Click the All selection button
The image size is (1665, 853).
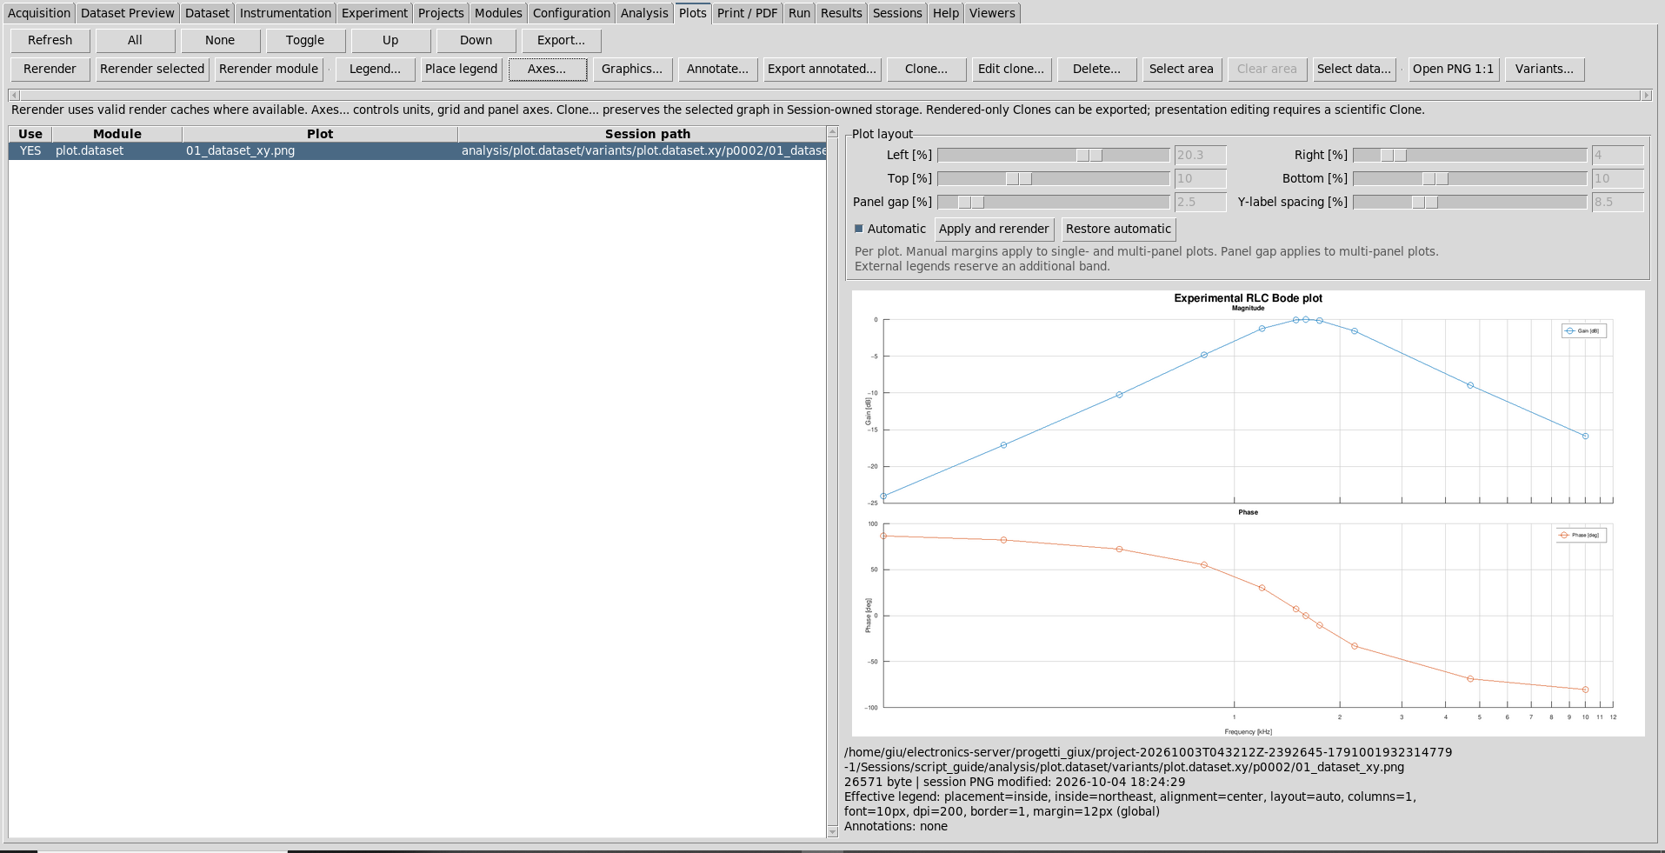coord(135,41)
